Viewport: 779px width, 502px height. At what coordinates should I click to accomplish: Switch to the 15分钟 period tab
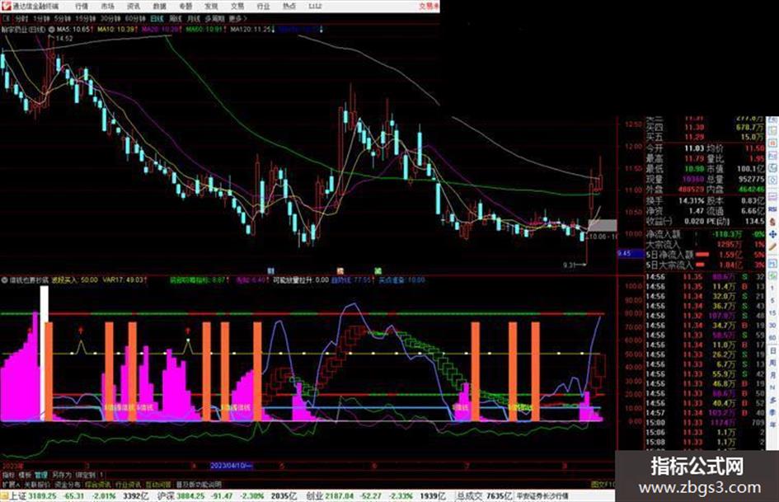[85, 18]
